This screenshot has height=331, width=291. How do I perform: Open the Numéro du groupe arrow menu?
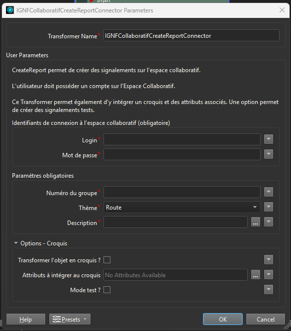click(x=269, y=192)
